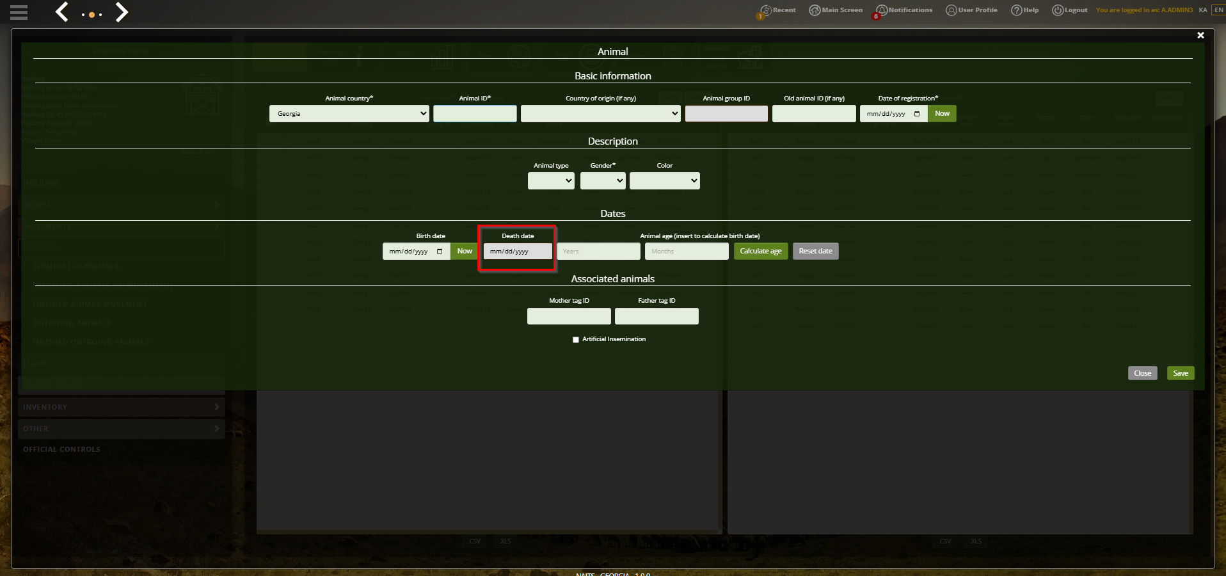Expand the Country of origin dropdown

[x=600, y=114]
